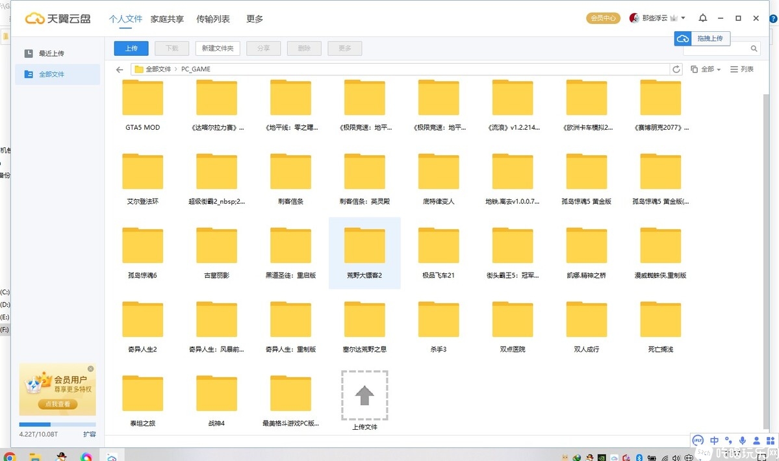The image size is (779, 461).
Task: Expand the 那些浮云 account dropdown
Action: pos(683,18)
